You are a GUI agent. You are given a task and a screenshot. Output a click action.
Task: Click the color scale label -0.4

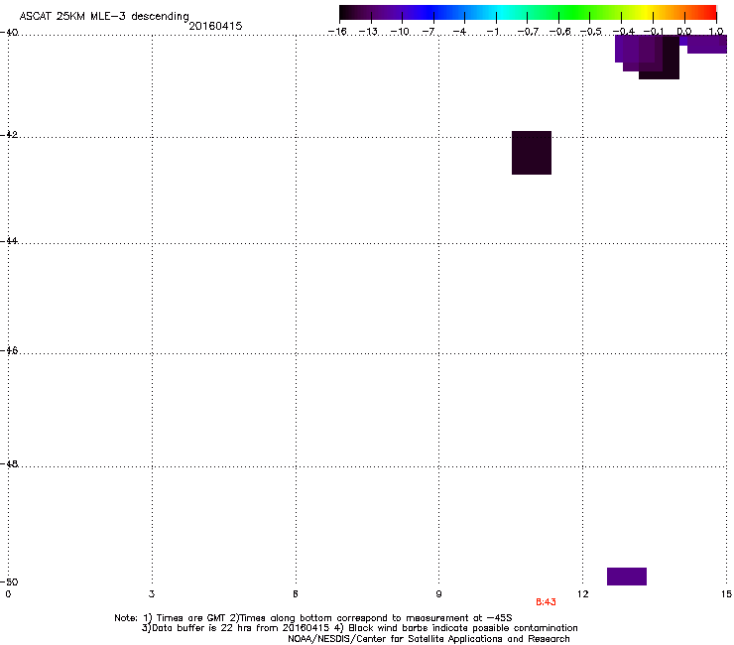coord(624,32)
